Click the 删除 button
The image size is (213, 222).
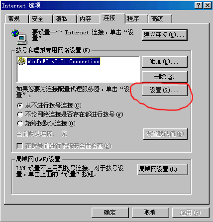pos(165,77)
